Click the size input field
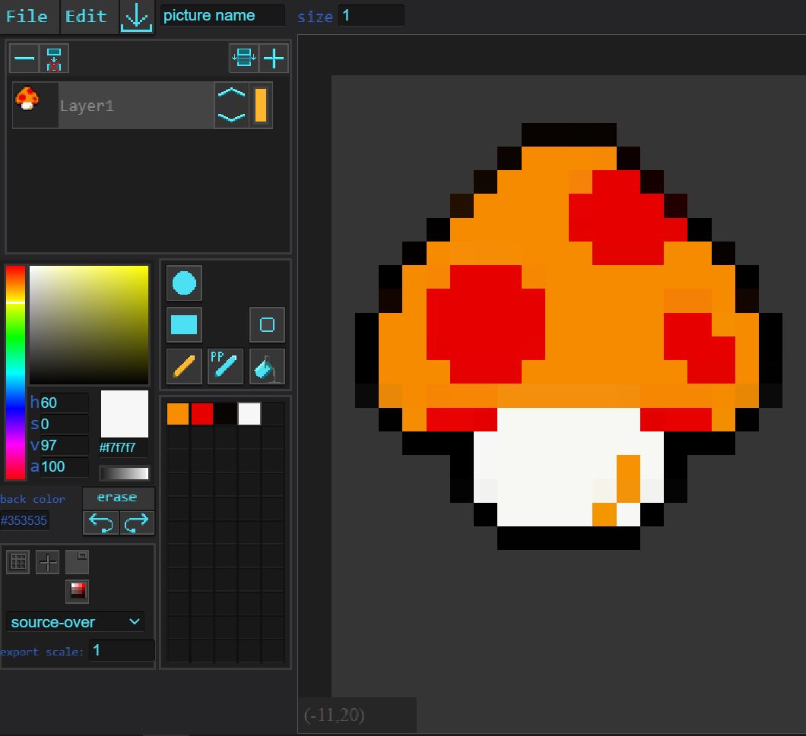 coord(371,15)
